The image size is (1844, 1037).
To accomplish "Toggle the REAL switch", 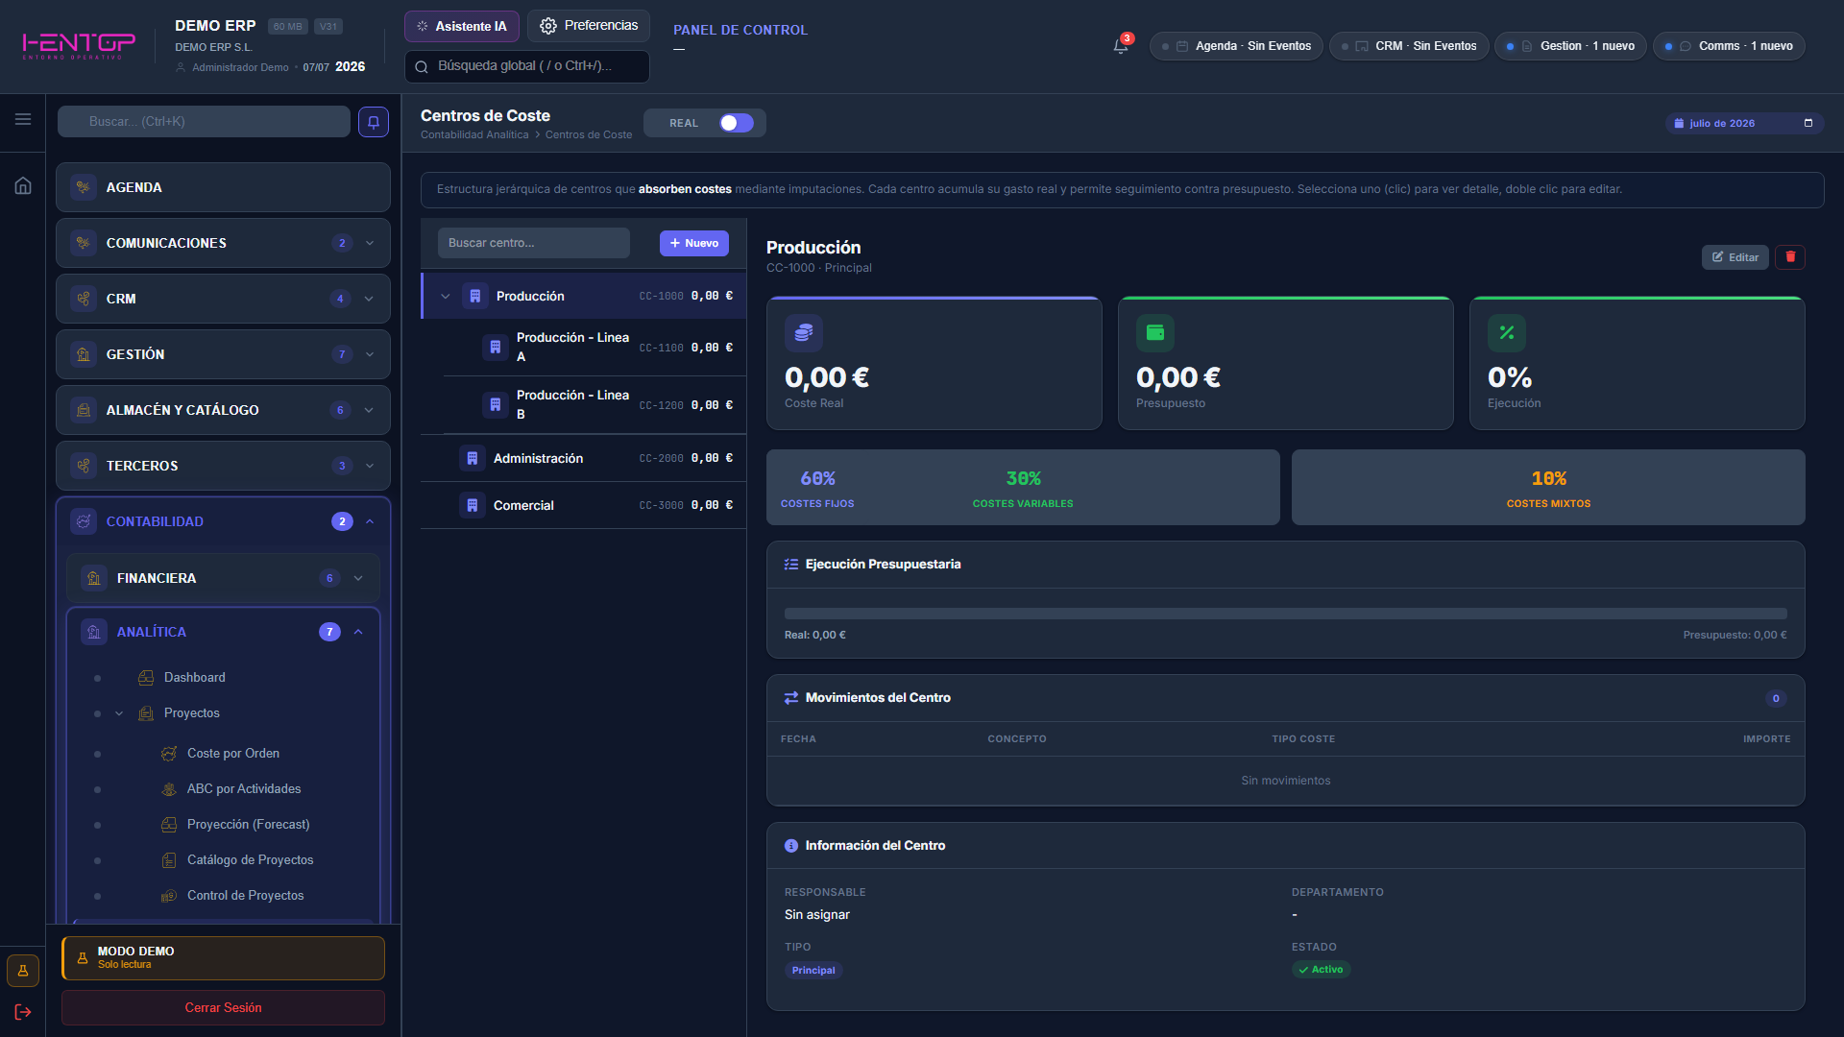I will (737, 123).
